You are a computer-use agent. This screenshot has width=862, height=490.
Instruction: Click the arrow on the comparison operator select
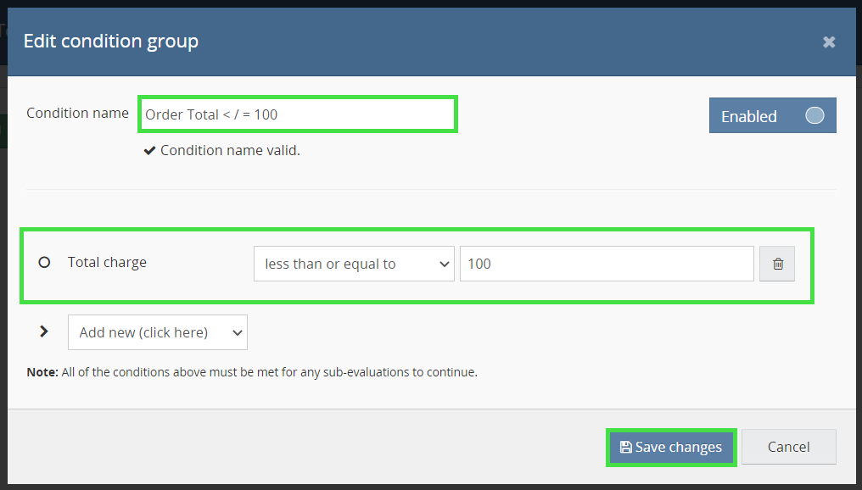click(444, 264)
